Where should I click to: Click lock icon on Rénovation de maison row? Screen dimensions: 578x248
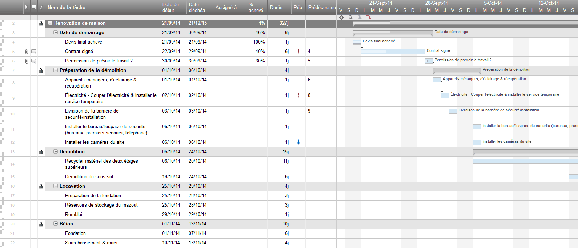(x=41, y=23)
